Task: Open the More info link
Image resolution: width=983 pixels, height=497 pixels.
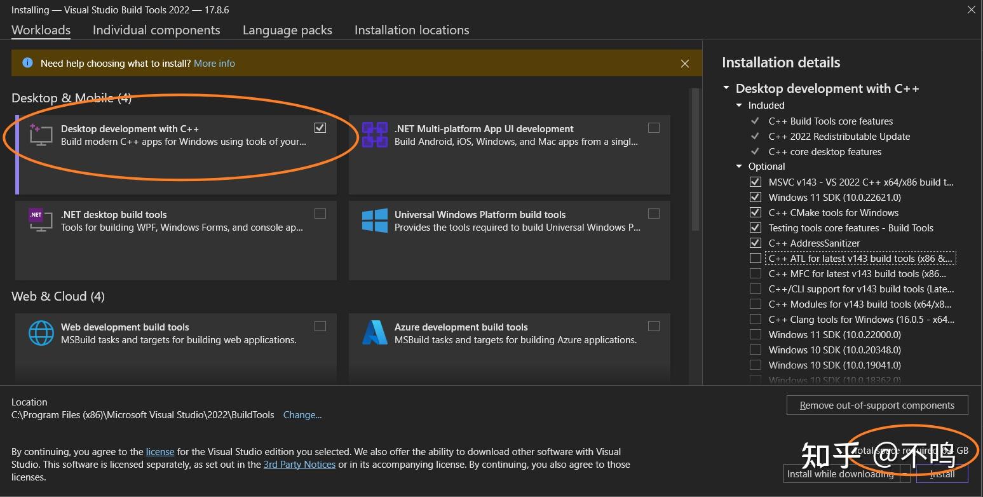Action: 214,64
